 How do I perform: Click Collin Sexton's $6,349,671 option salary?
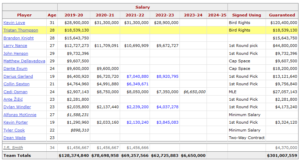[138, 84]
